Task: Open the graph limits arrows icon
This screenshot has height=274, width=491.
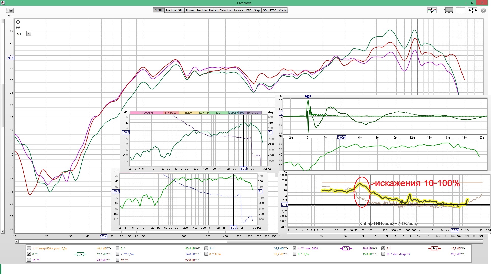Action: [472, 10]
